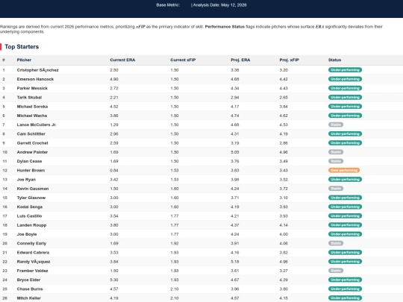Viewport: 403px width, 302px height.
Task: Click the # rank column header
Action: point(4,60)
